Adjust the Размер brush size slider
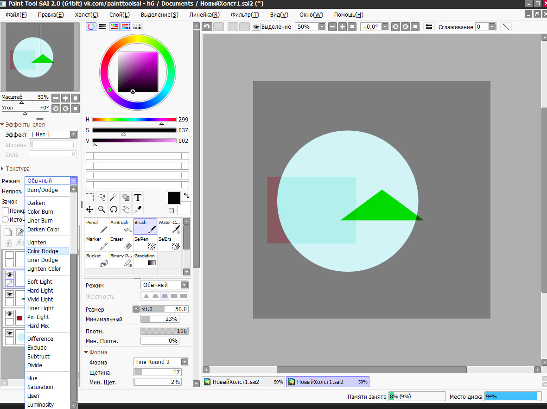547x409 pixels. (165, 309)
